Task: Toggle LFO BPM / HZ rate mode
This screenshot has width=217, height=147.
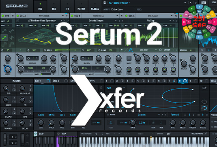Action: (x=124, y=123)
